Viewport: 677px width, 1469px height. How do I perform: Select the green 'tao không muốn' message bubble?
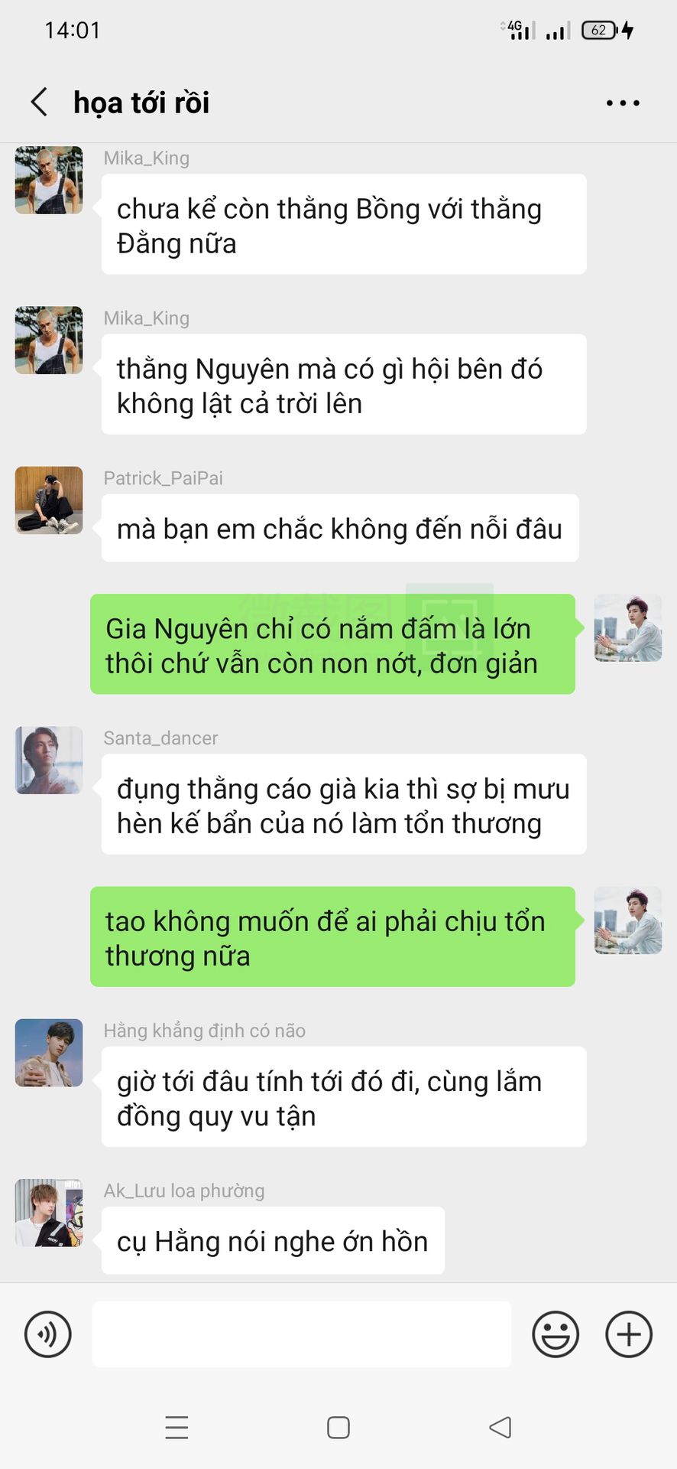332,936
